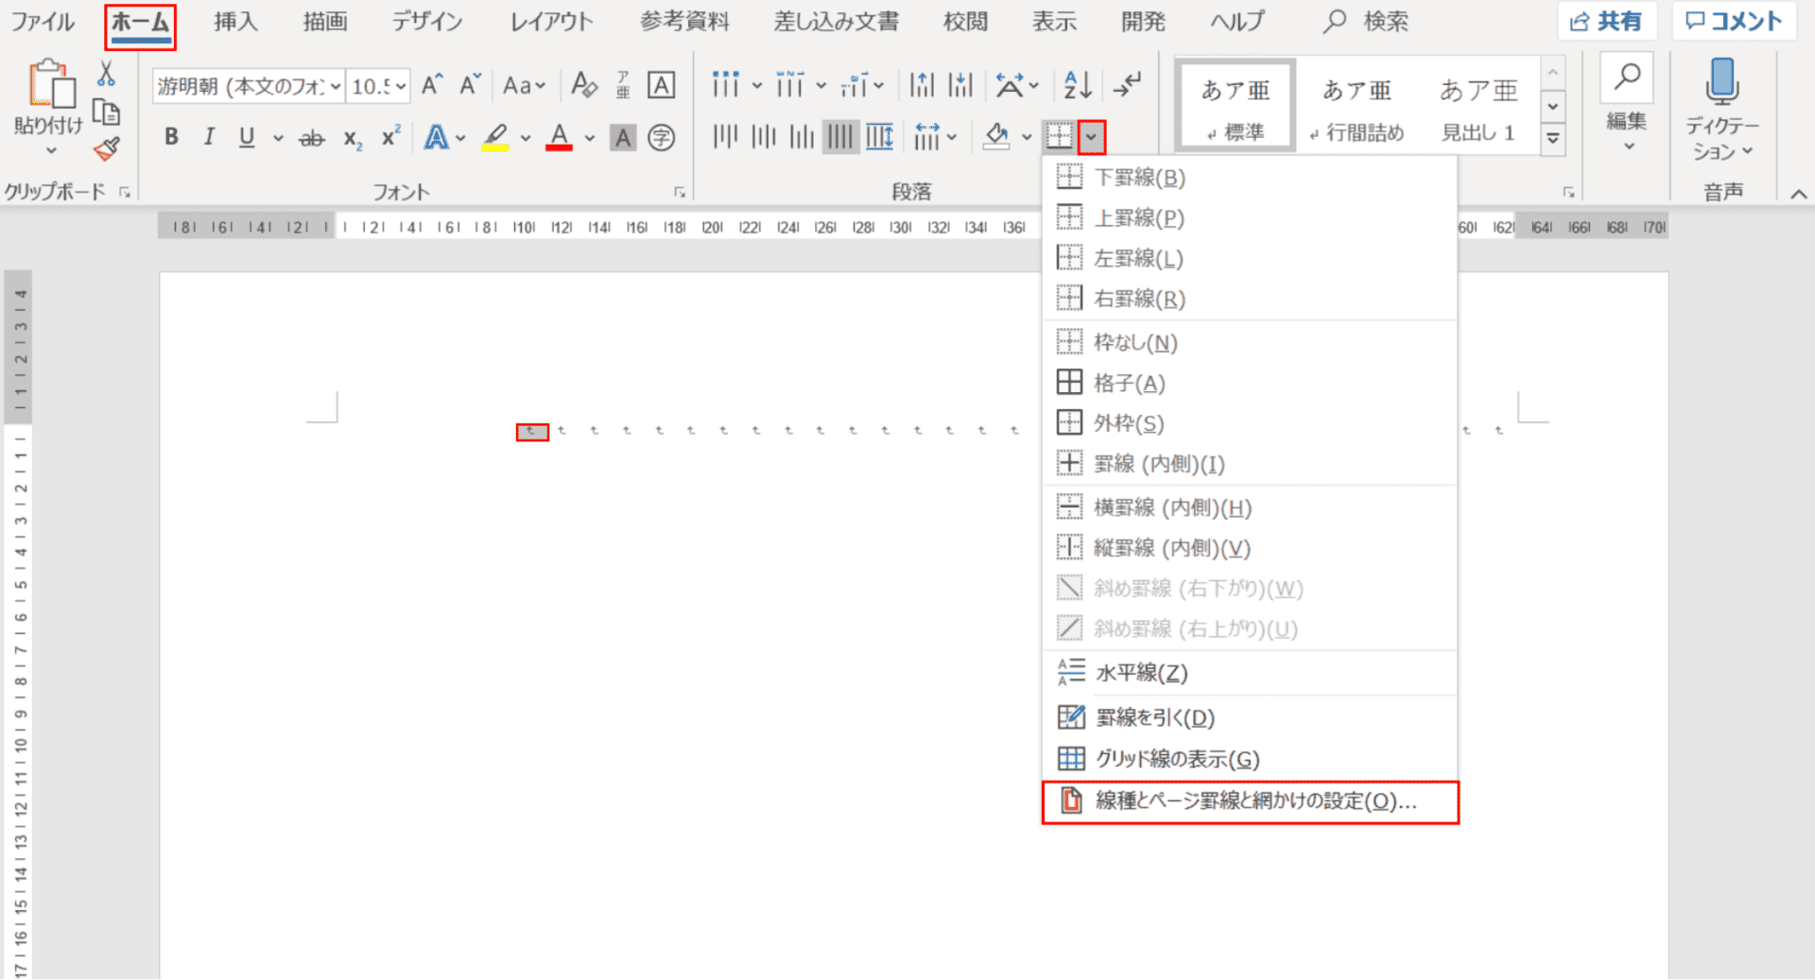Screen dimensions: 1815x980
Task: Click the ディクテーション microphone icon
Action: [x=1721, y=83]
